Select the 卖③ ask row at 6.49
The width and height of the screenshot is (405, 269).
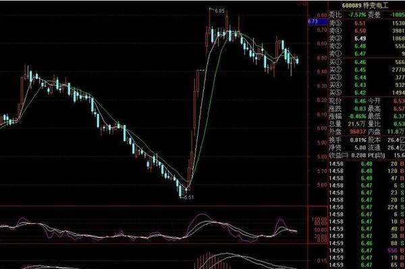click(367, 38)
